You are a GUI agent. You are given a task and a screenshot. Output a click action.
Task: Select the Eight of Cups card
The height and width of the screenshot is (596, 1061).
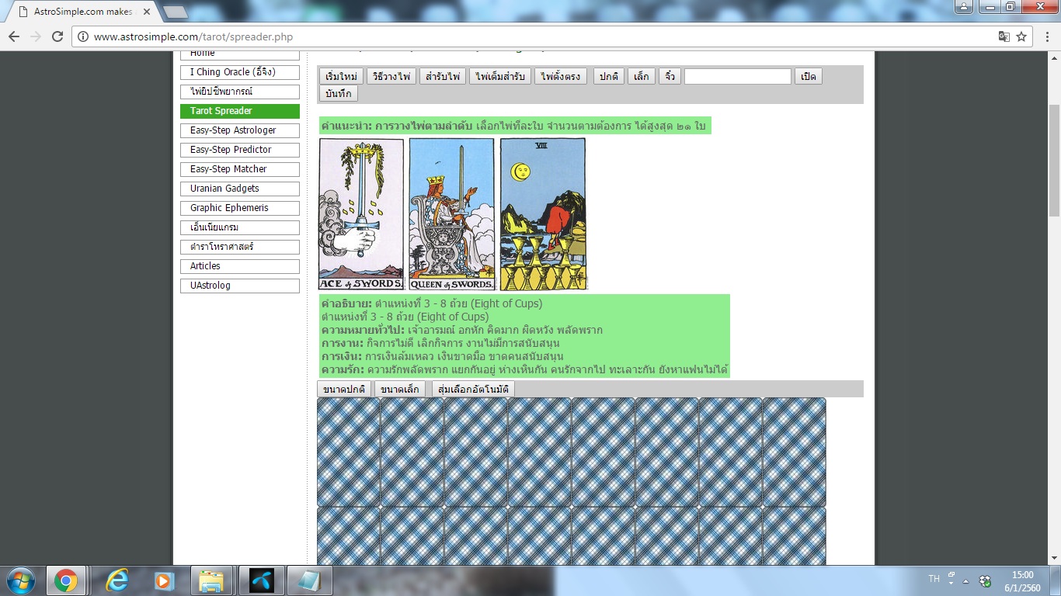coord(543,214)
